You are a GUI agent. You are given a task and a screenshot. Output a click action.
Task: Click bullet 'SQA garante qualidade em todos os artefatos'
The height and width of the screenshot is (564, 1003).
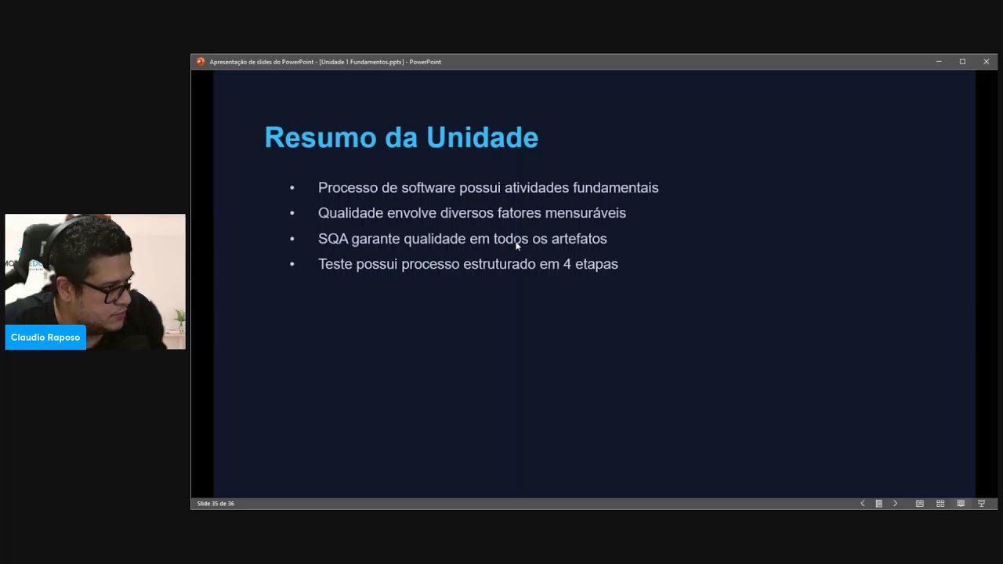(462, 239)
